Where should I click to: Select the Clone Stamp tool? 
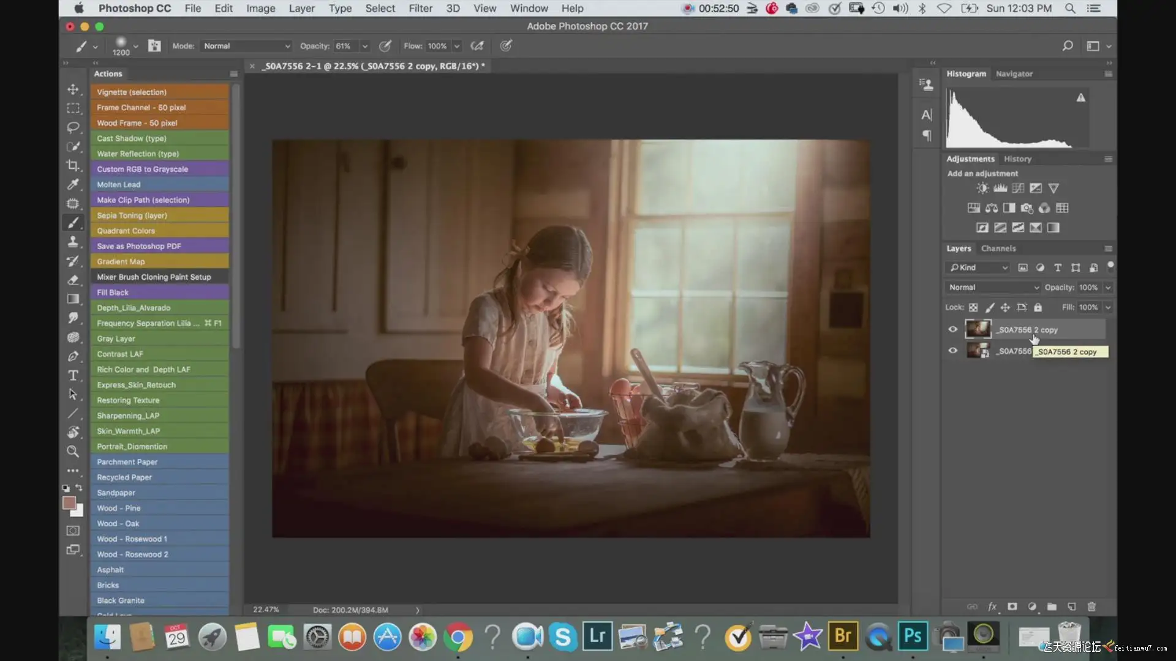coord(73,242)
